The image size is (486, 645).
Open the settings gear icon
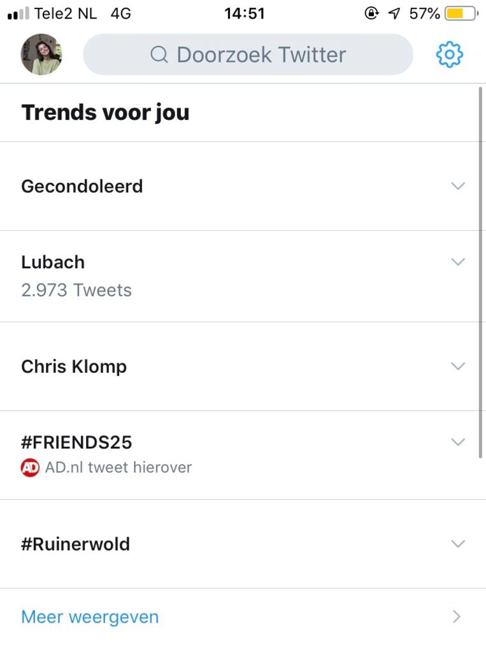coord(449,55)
